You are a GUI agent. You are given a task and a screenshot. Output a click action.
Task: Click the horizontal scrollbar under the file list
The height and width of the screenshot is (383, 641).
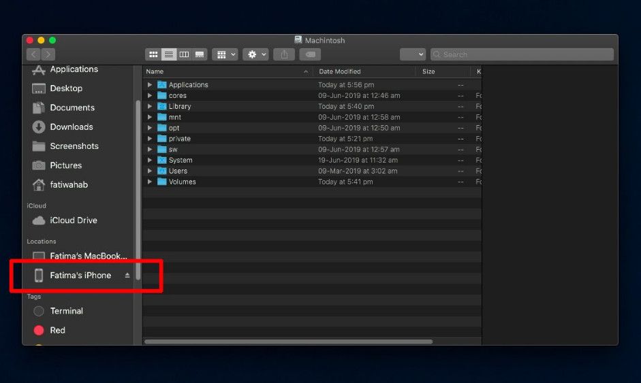pos(288,342)
